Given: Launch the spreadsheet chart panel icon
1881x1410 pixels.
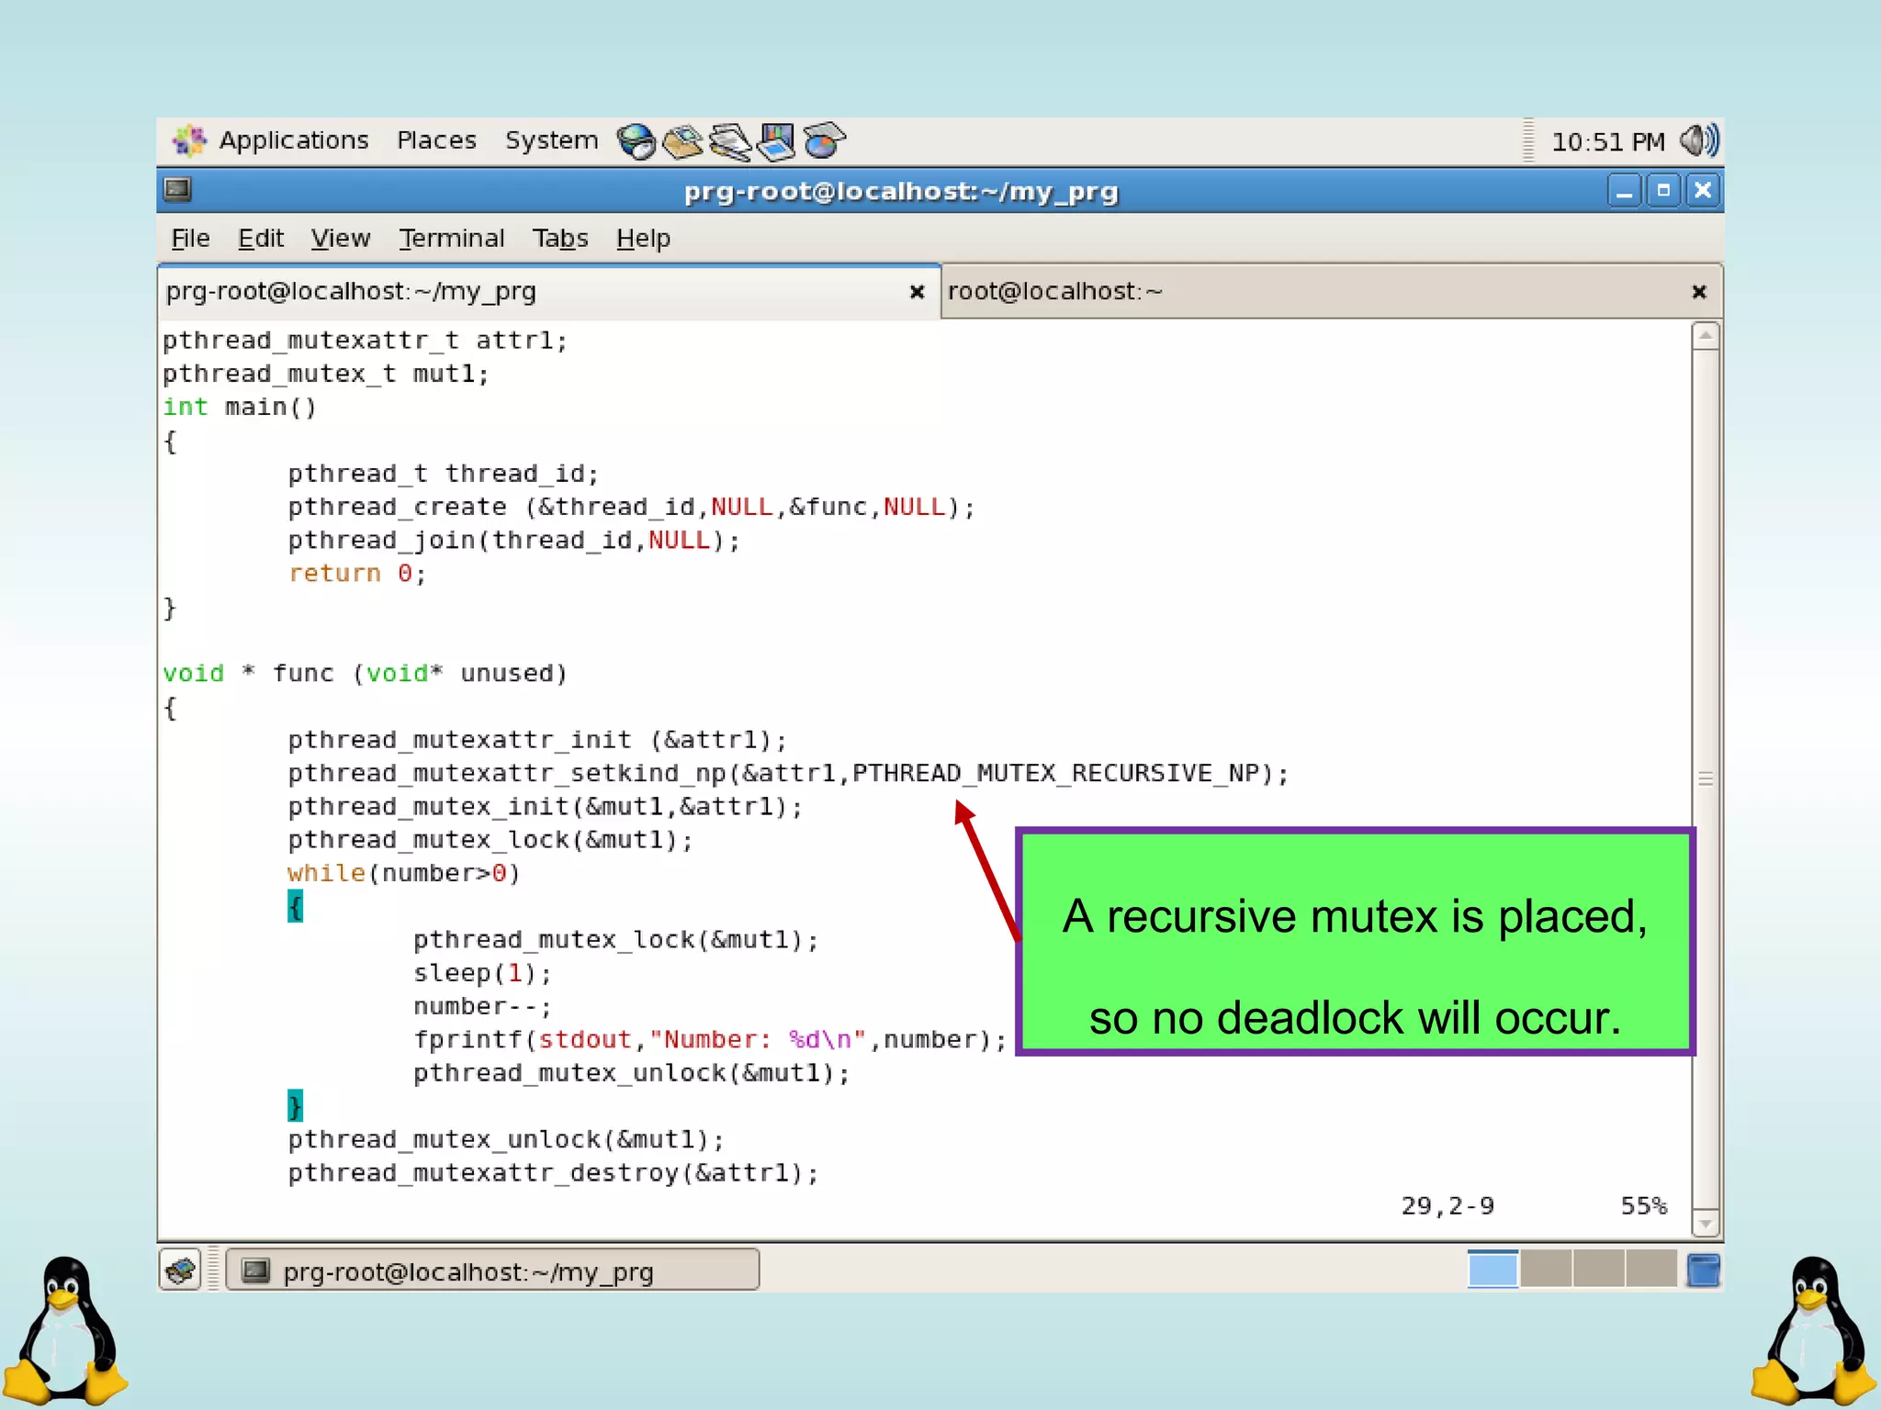Looking at the screenshot, I should click(824, 141).
